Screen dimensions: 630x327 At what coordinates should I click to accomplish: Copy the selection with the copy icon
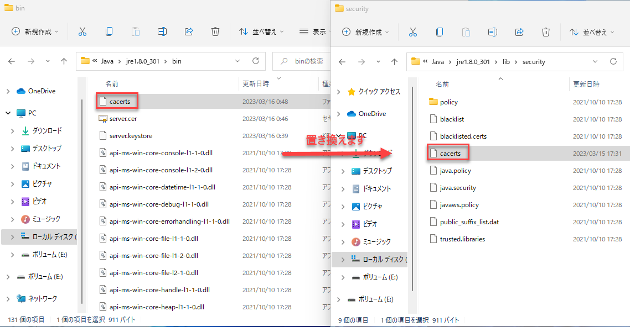pos(109,31)
